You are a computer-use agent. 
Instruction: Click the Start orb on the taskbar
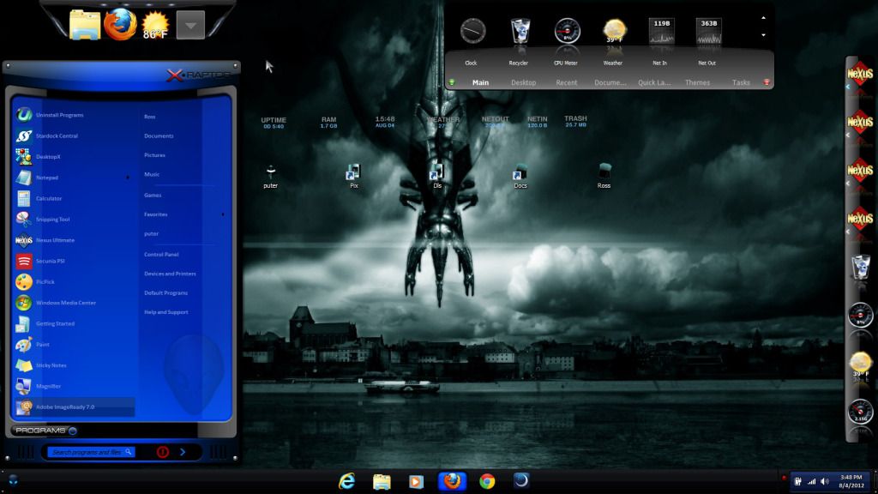pyautogui.click(x=14, y=480)
